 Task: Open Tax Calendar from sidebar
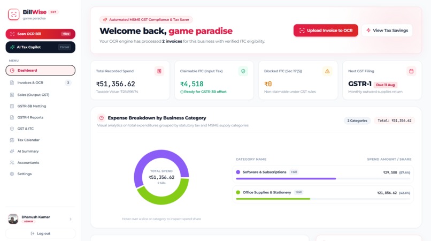pos(41,140)
